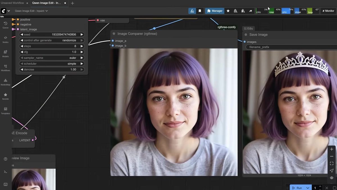Viewport: 337px width, 190px height.
Task: Click the rgthree-comfy badge label
Action: (227, 27)
